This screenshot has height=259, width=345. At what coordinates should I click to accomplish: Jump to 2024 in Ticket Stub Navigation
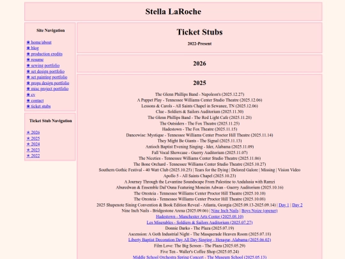pyautogui.click(x=33, y=144)
